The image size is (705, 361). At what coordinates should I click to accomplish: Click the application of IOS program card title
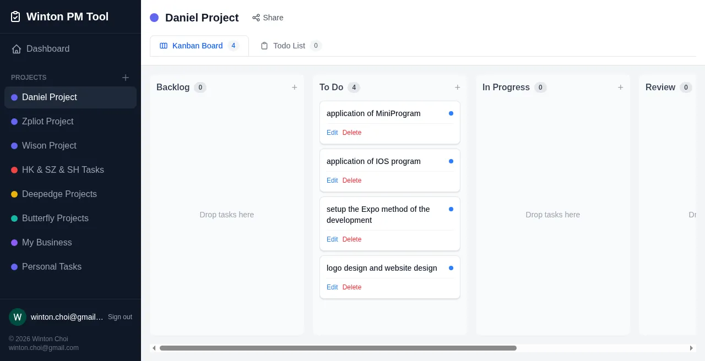coord(373,161)
